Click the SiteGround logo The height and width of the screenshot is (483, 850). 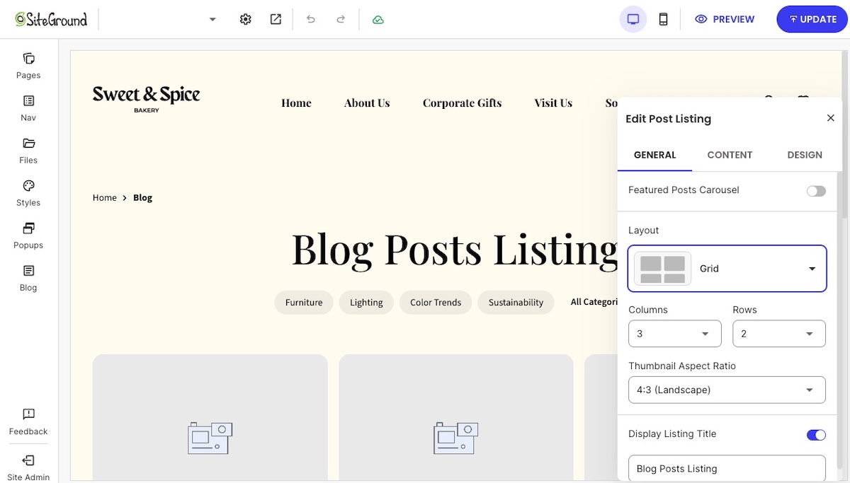(x=51, y=19)
